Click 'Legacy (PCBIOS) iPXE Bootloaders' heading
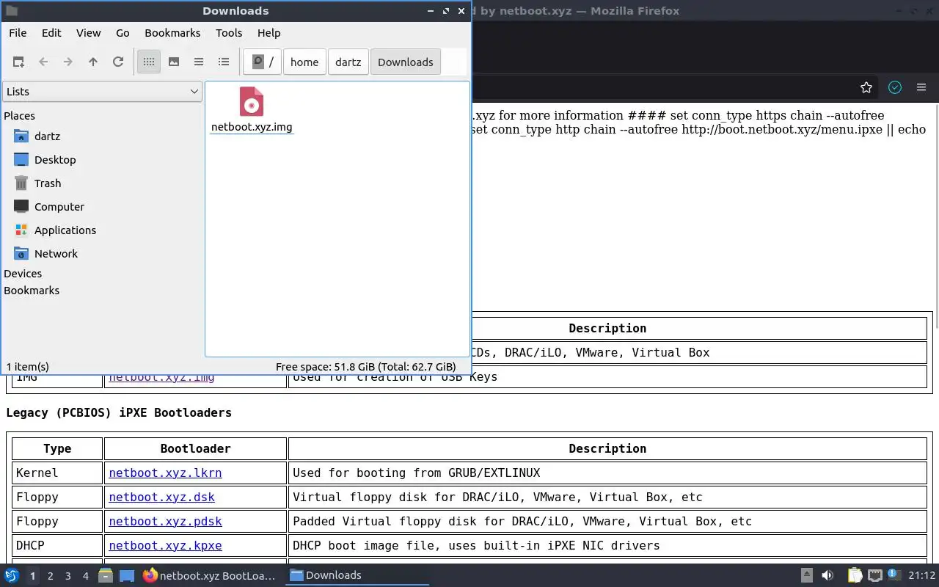 (x=119, y=412)
